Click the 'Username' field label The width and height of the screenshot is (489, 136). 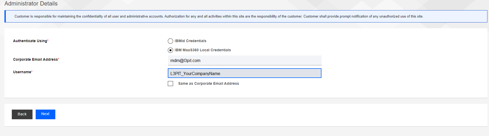(22, 72)
